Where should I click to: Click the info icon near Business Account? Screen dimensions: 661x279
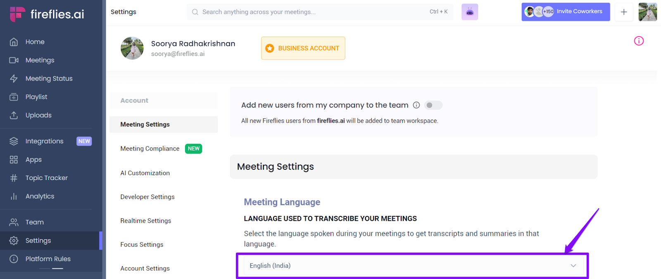coord(639,41)
